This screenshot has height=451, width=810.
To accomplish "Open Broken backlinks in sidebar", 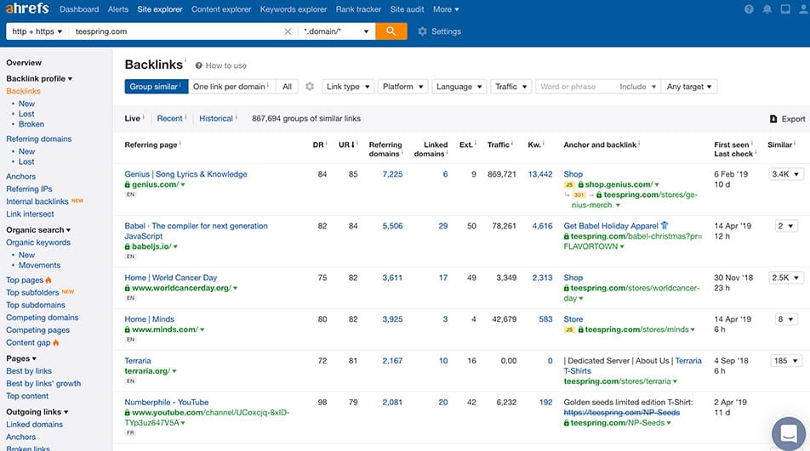I will coord(31,124).
